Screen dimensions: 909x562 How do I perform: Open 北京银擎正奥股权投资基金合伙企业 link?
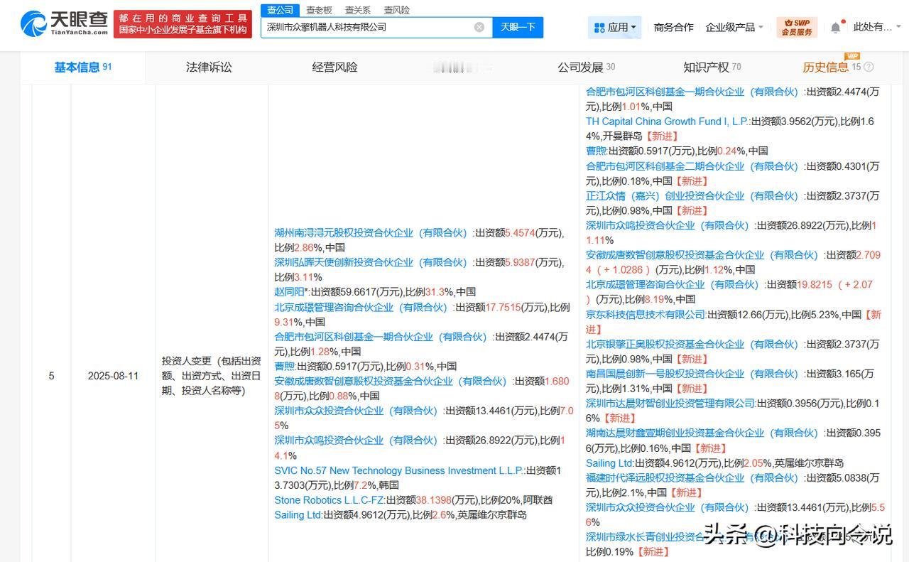pos(692,344)
